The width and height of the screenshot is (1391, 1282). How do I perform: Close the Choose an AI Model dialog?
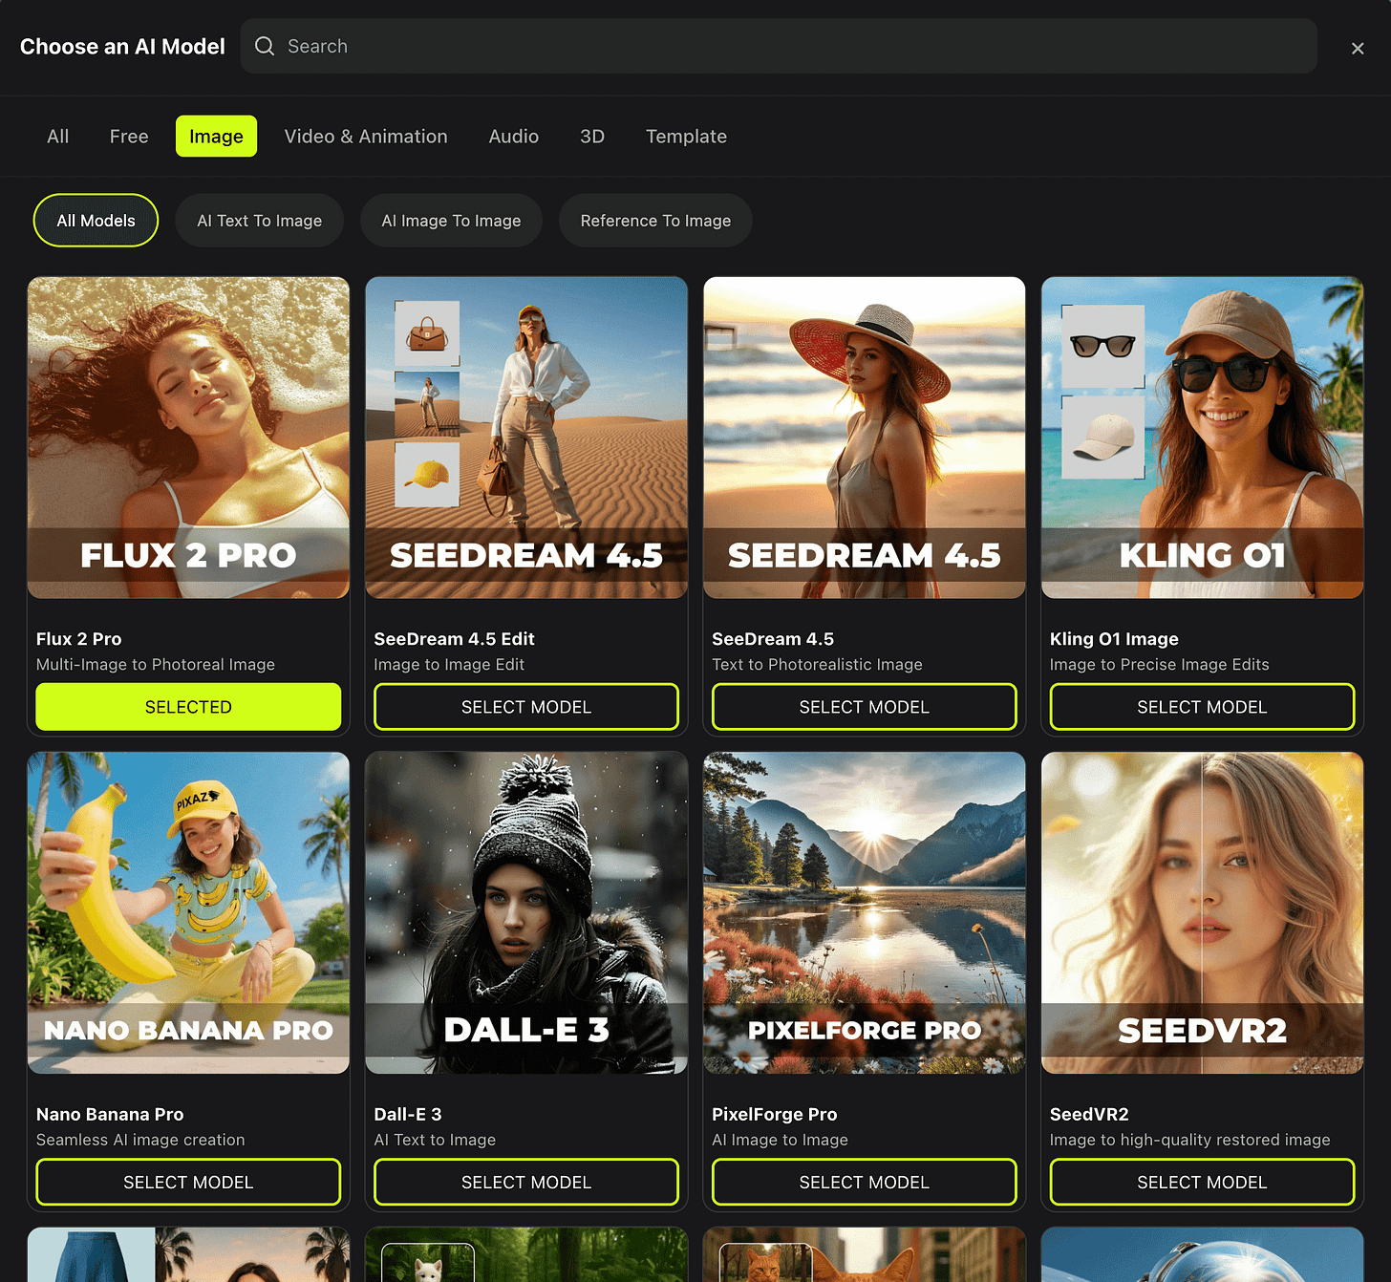1358,48
